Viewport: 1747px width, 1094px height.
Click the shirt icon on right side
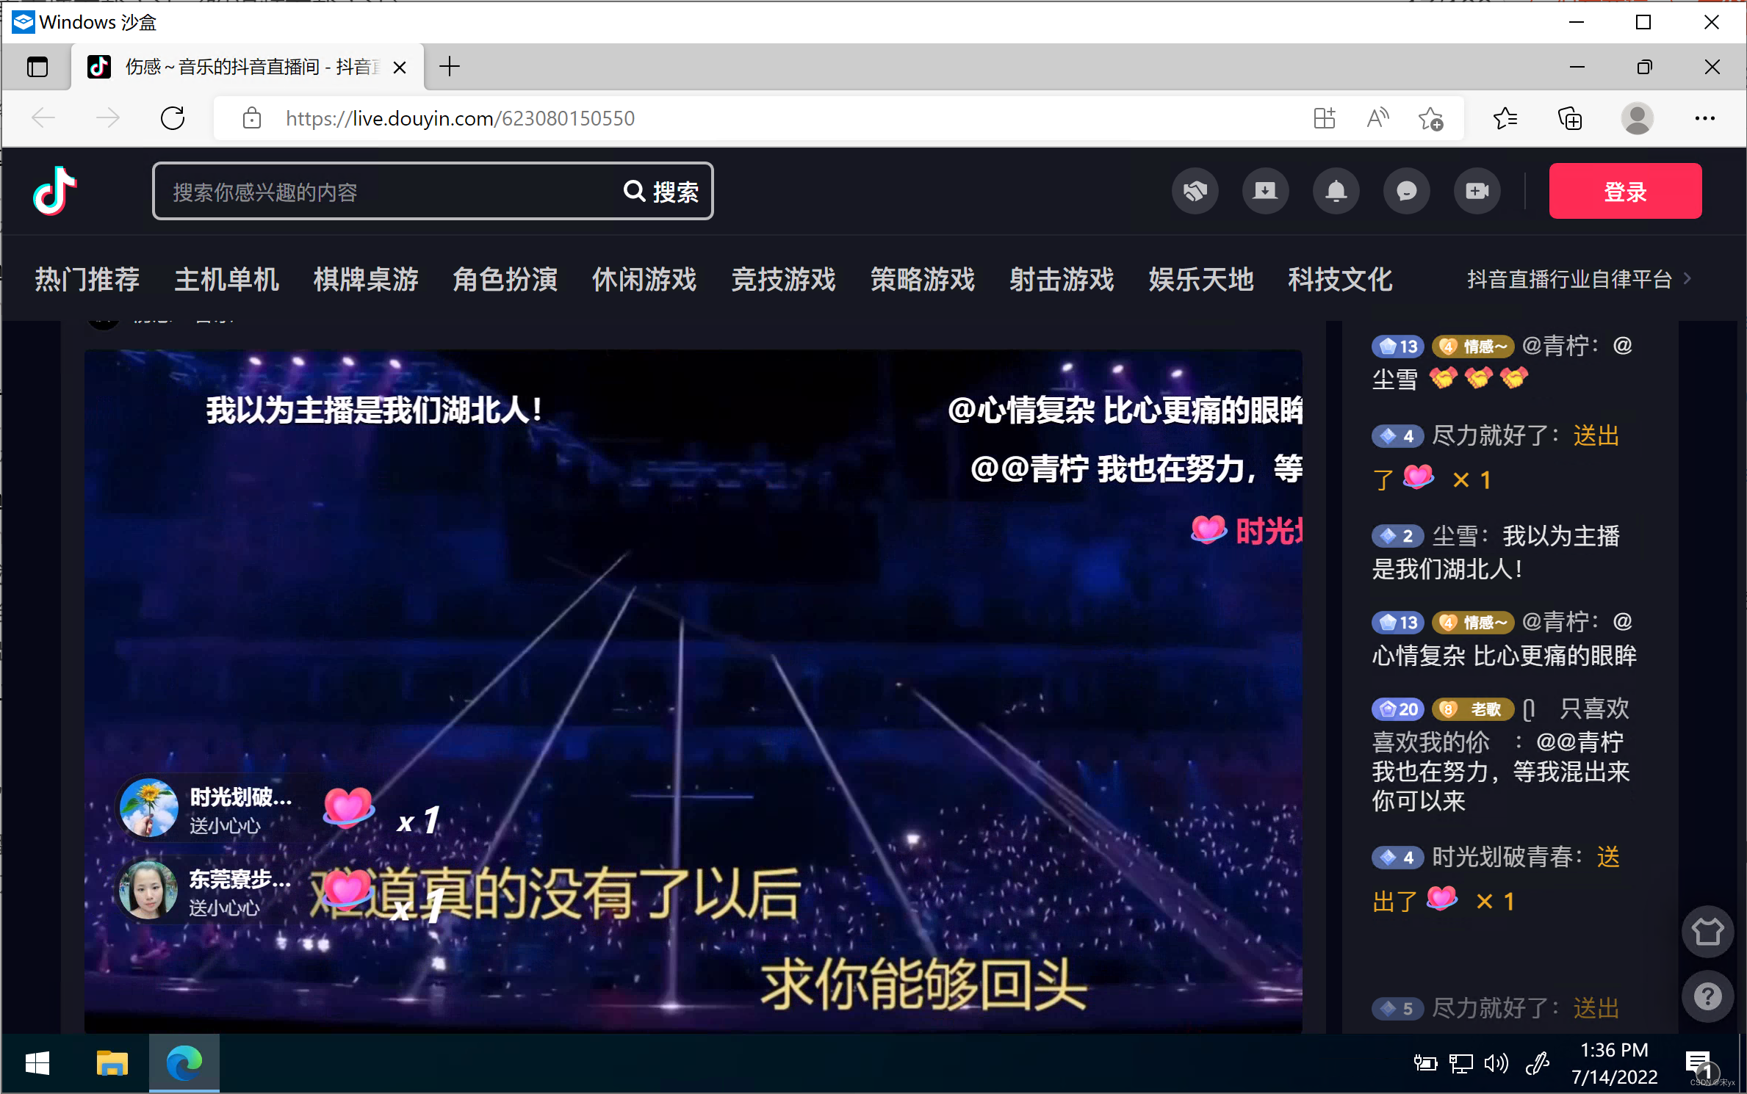pyautogui.click(x=1707, y=931)
